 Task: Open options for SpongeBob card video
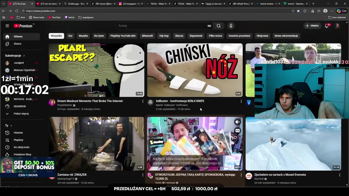[x=241, y=175]
